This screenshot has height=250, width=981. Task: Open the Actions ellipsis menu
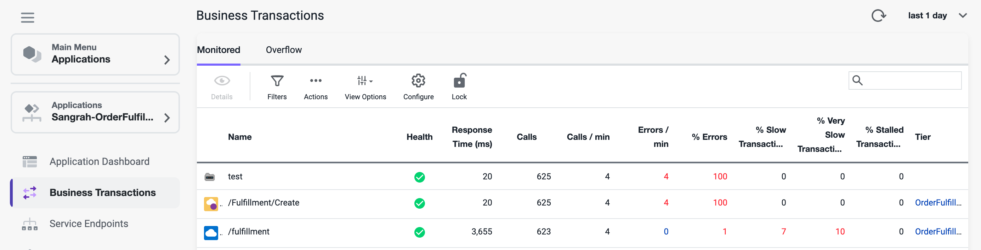316,87
